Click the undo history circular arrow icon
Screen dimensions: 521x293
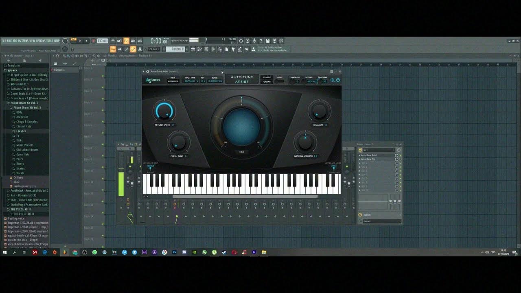coord(241,41)
